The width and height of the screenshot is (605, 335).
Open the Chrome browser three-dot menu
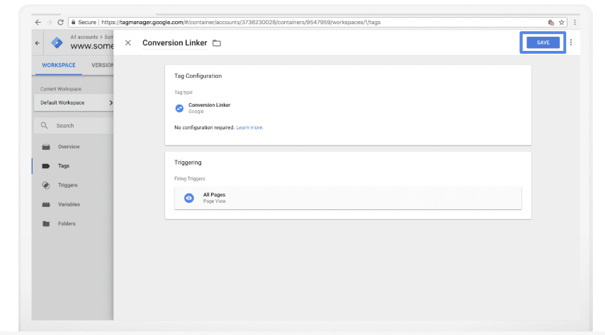(574, 22)
